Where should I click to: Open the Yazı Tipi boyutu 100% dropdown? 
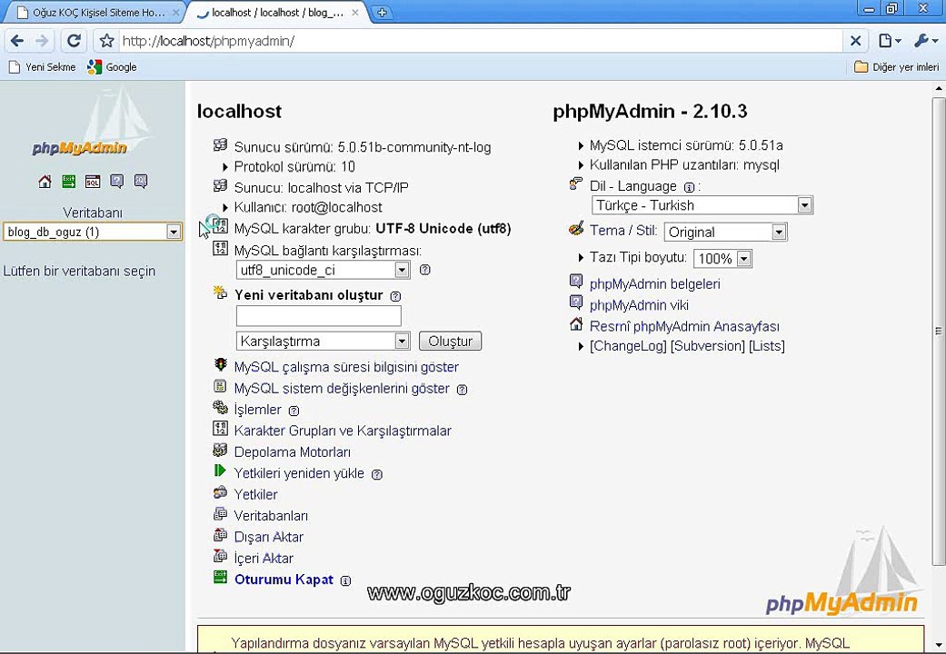point(722,258)
